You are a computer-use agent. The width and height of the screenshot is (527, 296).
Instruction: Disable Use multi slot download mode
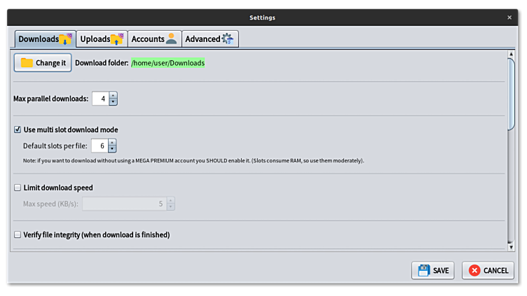(18, 129)
